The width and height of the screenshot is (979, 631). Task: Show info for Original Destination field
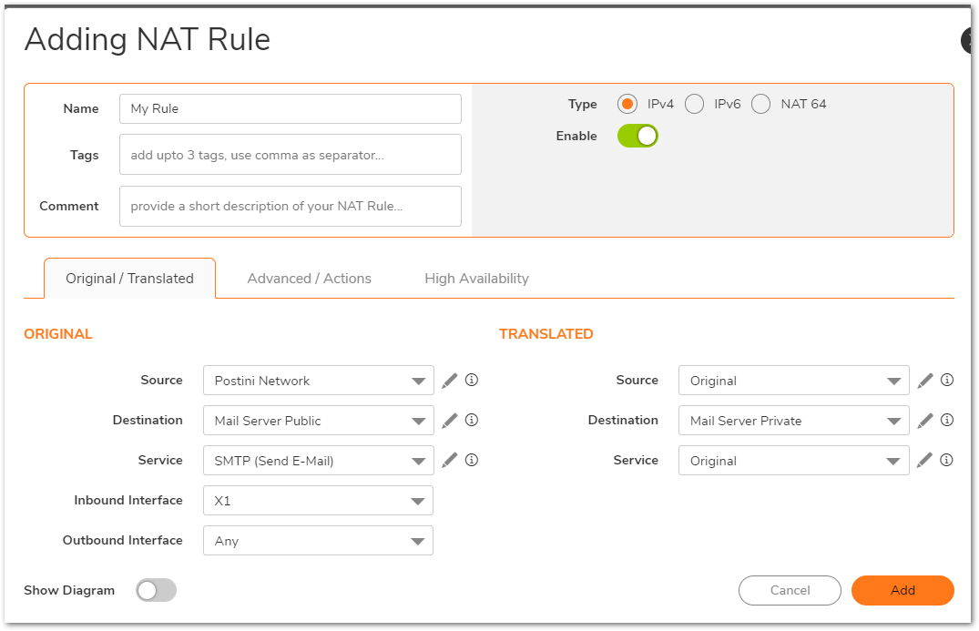coord(472,420)
